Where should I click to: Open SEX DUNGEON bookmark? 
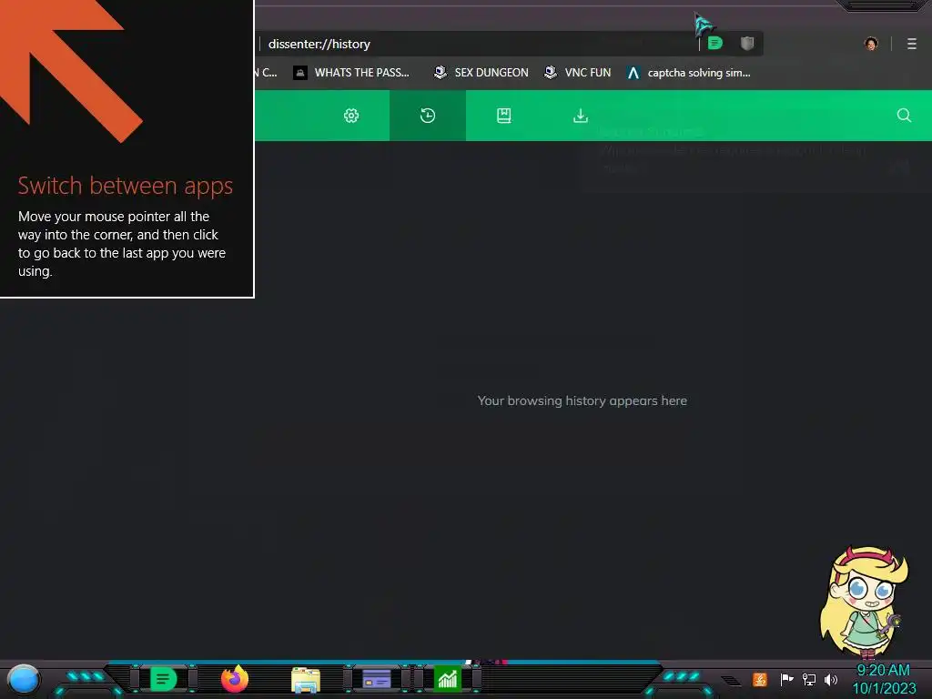click(481, 73)
